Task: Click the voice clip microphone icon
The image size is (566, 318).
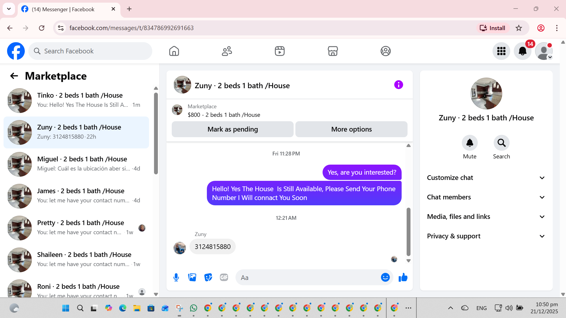Action: 176,277
